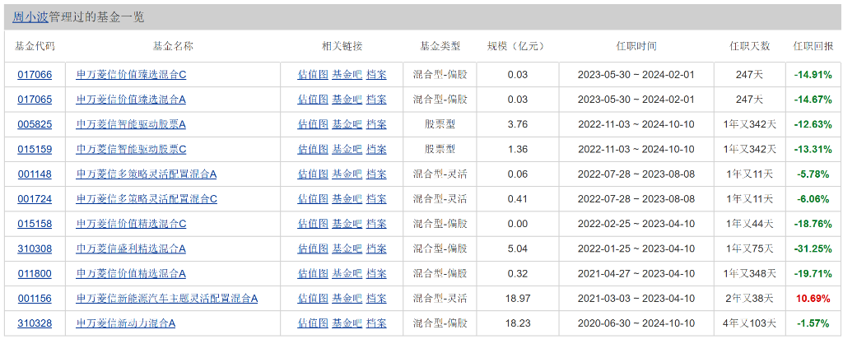Click 申万菱信盛利精选混合A fund name
The width and height of the screenshot is (843, 339).
tap(131, 248)
